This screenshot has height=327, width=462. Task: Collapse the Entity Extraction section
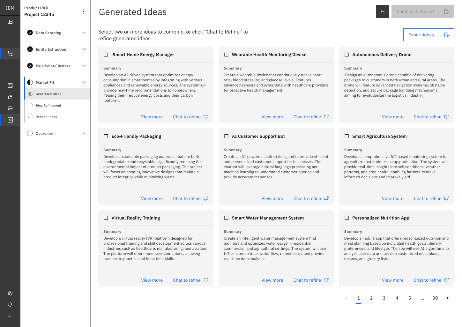84,49
